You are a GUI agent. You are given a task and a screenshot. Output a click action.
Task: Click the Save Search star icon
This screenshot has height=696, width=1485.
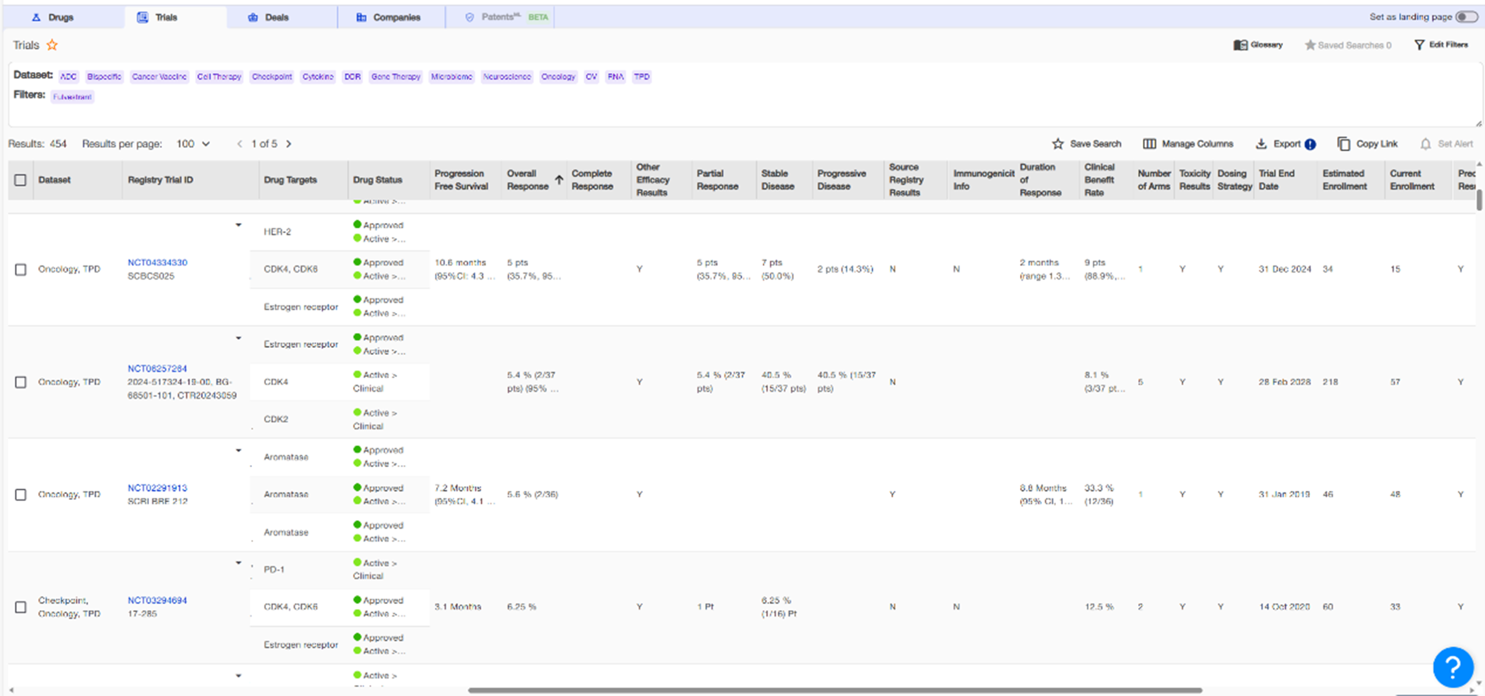(x=1058, y=144)
